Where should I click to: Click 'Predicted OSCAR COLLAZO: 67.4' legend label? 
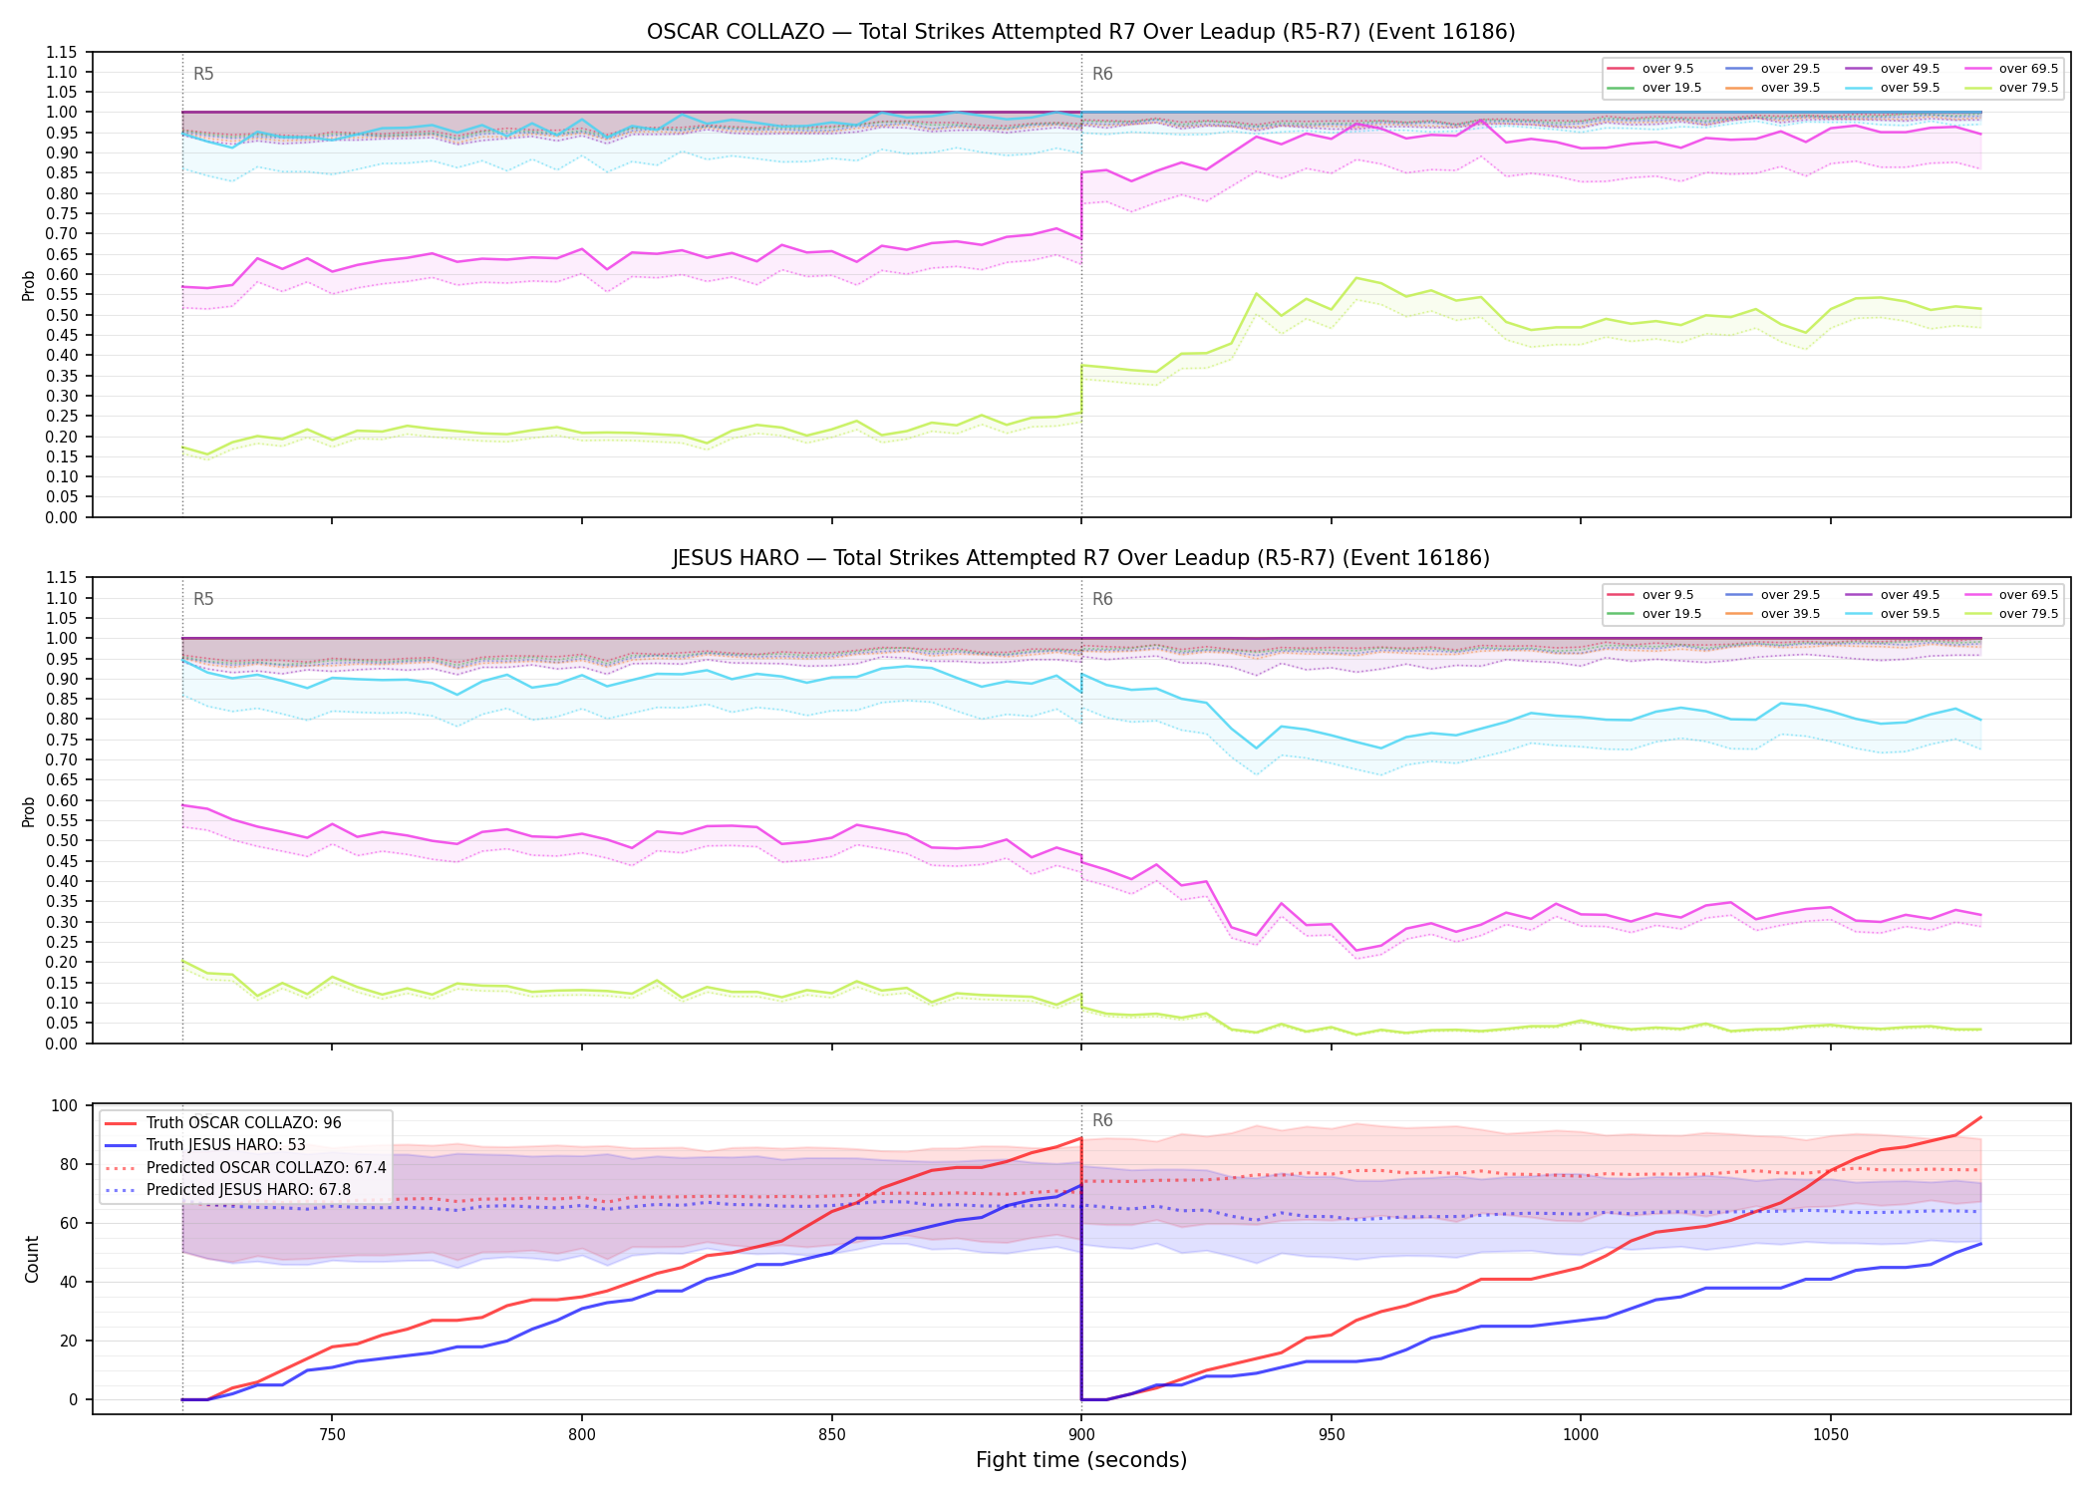(x=266, y=1167)
